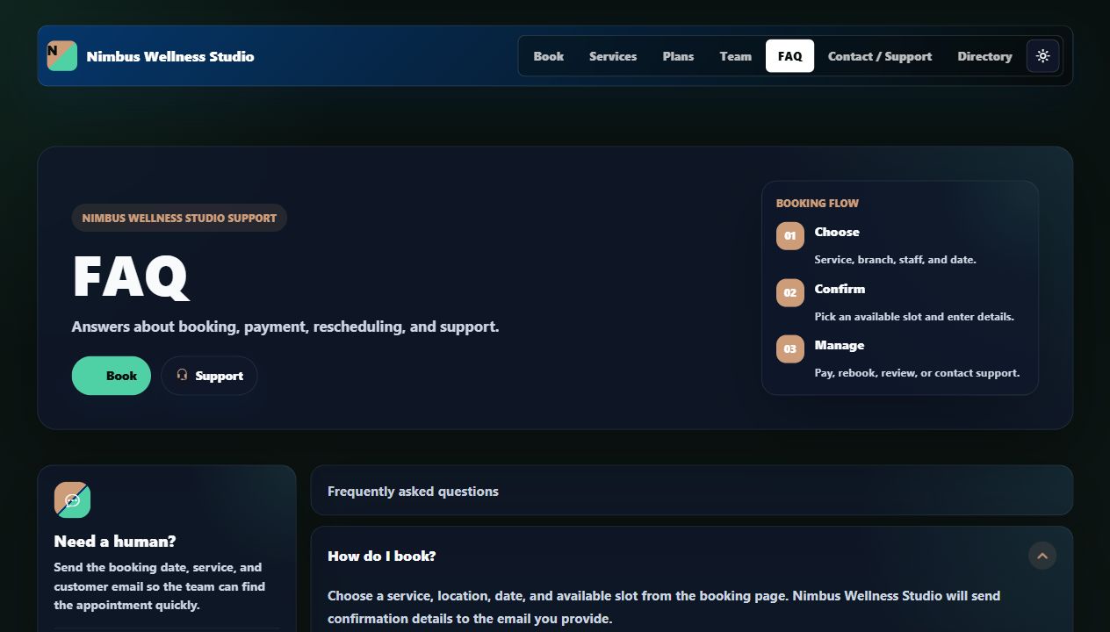This screenshot has height=632, width=1110.
Task: Click the Nimbus Wellness Studio brand name
Action: 170,56
